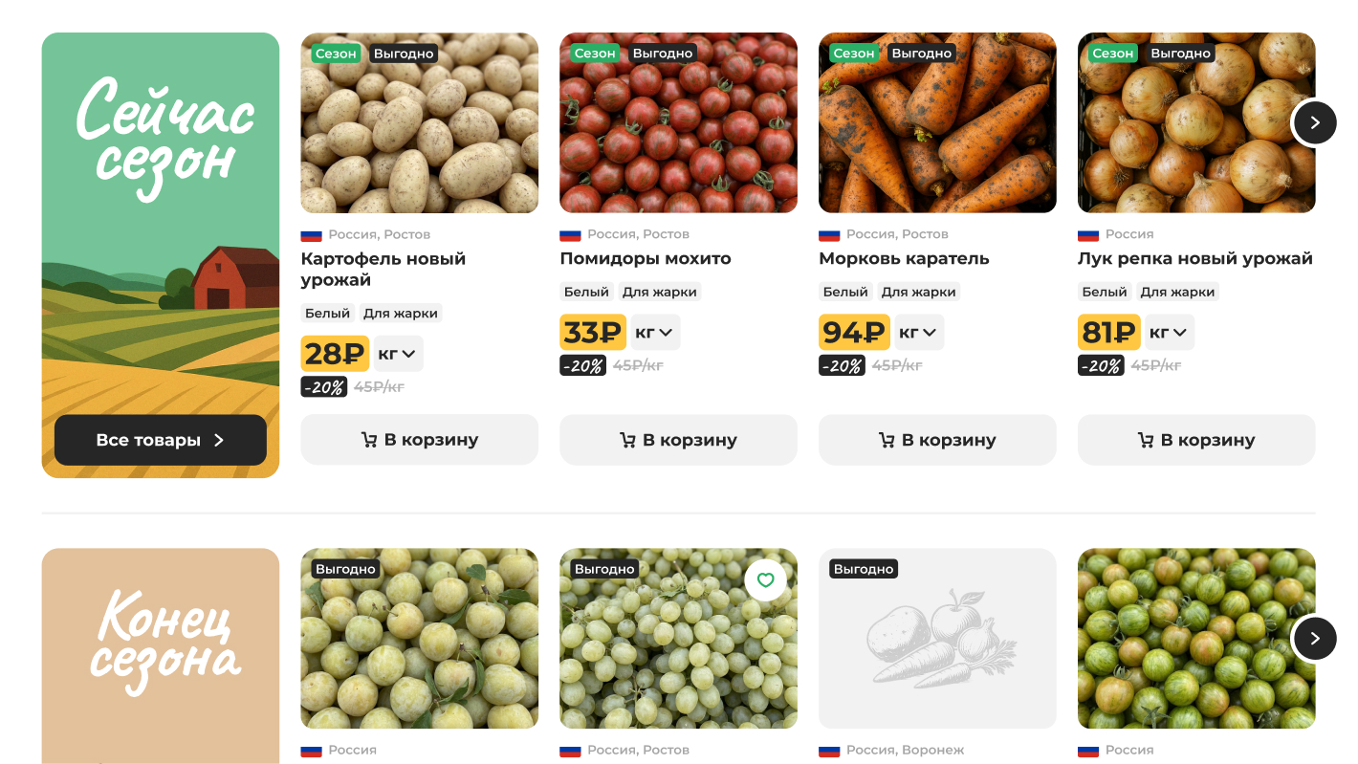
Task: Click the next arrow in the Конец сезона carousel
Action: (1314, 638)
